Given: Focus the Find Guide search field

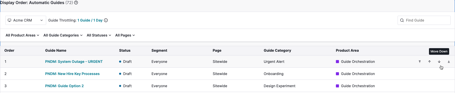Looking at the screenshot, I should (x=424, y=20).
